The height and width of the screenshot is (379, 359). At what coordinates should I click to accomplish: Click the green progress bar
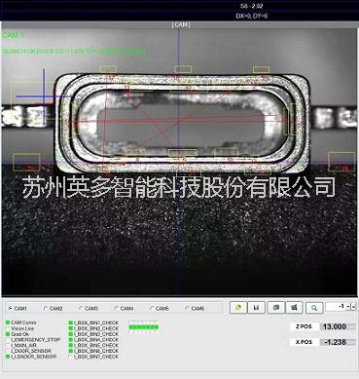(x=144, y=327)
